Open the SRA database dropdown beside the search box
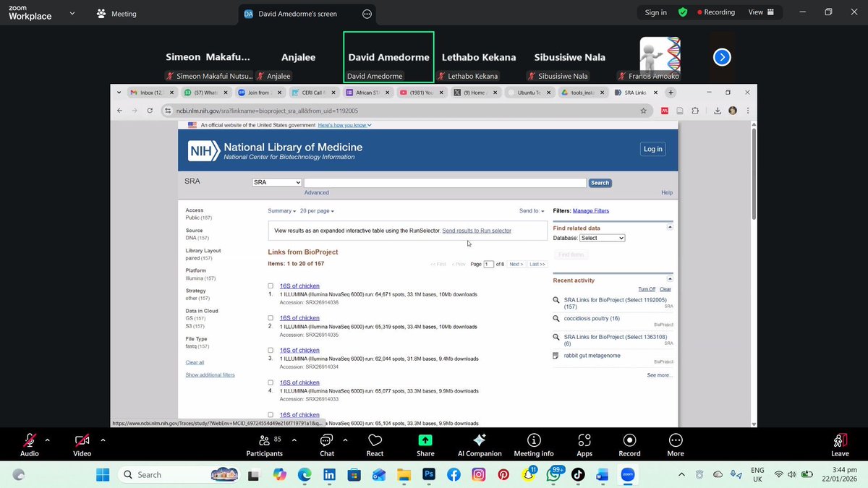Screen dimensions: 868x488 [x=276, y=183]
